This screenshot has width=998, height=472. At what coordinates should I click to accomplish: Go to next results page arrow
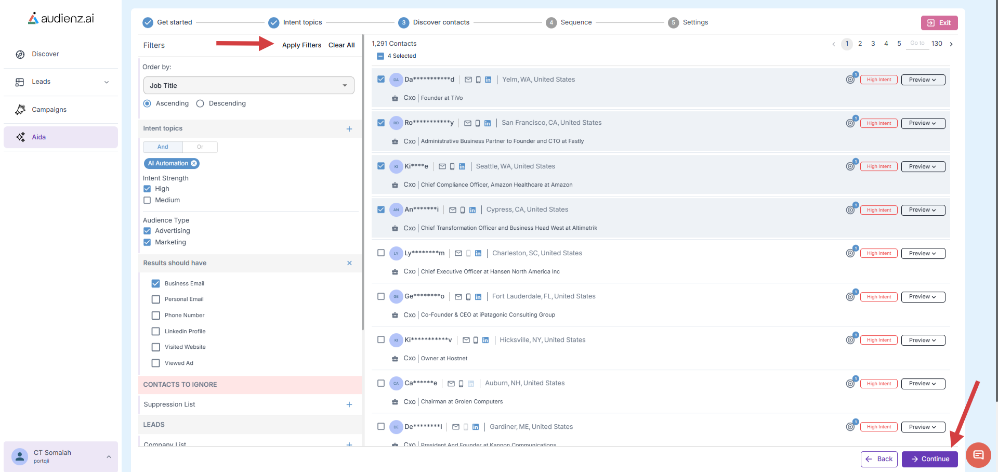[x=951, y=44]
